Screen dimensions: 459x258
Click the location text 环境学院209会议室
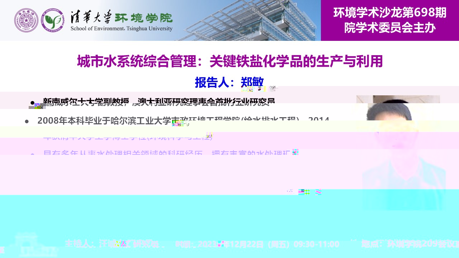tap(409, 244)
